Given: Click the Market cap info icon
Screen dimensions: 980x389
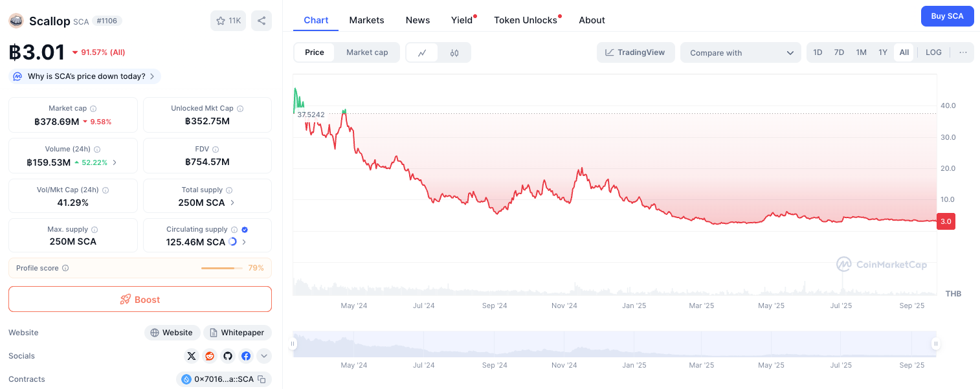Looking at the screenshot, I should click(94, 109).
